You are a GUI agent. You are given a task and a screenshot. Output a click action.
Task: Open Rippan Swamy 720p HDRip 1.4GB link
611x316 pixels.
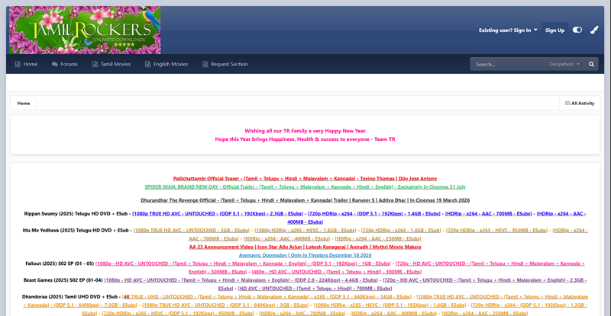point(374,213)
